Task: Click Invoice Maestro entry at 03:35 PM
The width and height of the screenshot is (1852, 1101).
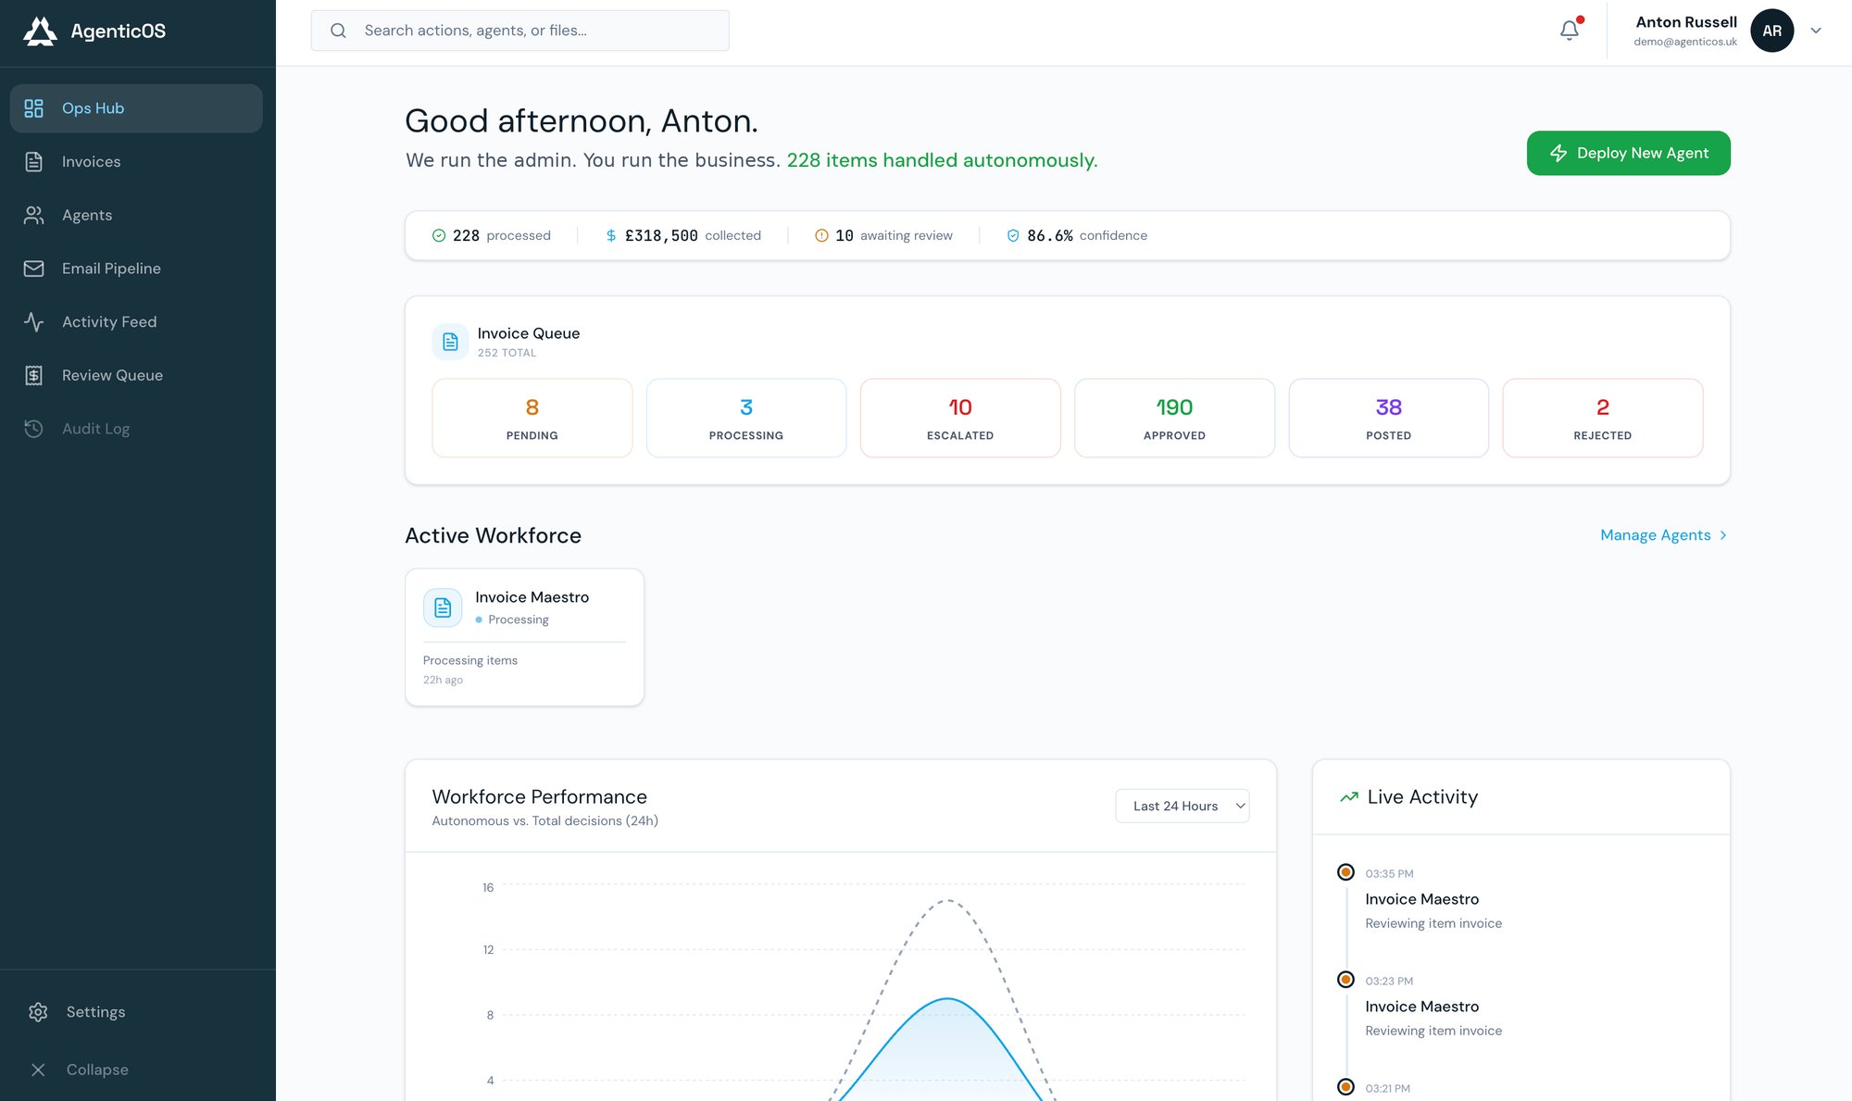Action: click(x=1421, y=899)
